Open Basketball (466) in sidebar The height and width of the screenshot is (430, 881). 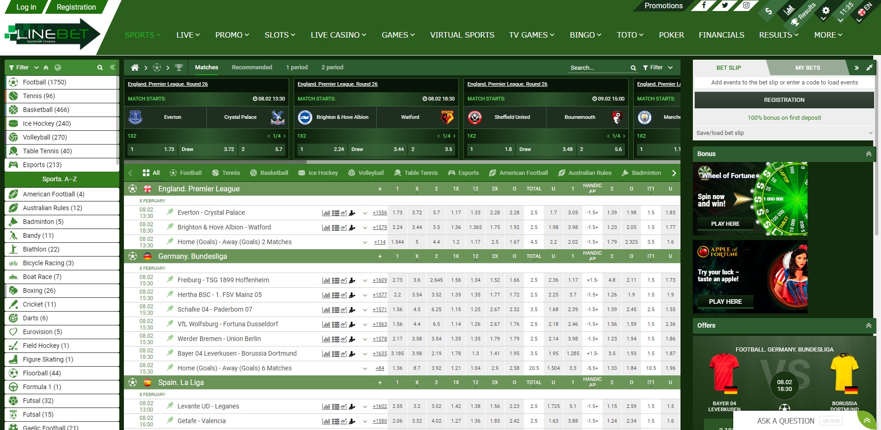click(x=62, y=110)
